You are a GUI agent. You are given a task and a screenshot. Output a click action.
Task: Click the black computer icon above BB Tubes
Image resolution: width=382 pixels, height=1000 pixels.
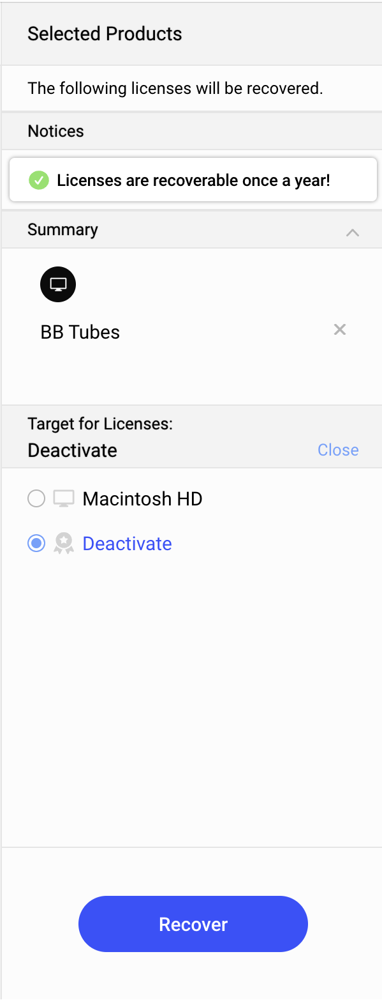(58, 284)
